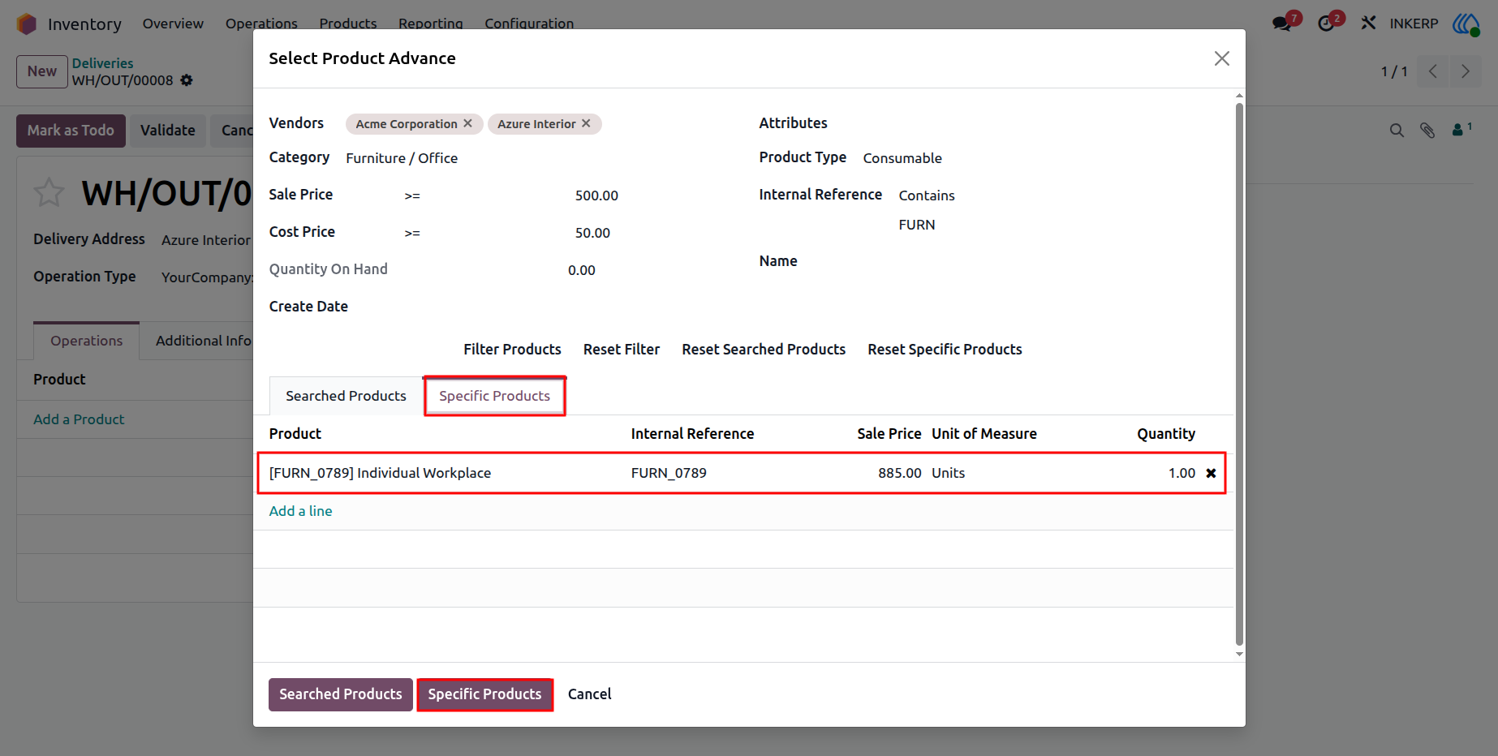Open the Reporting menu
Viewport: 1498px width, 756px height.
click(430, 24)
